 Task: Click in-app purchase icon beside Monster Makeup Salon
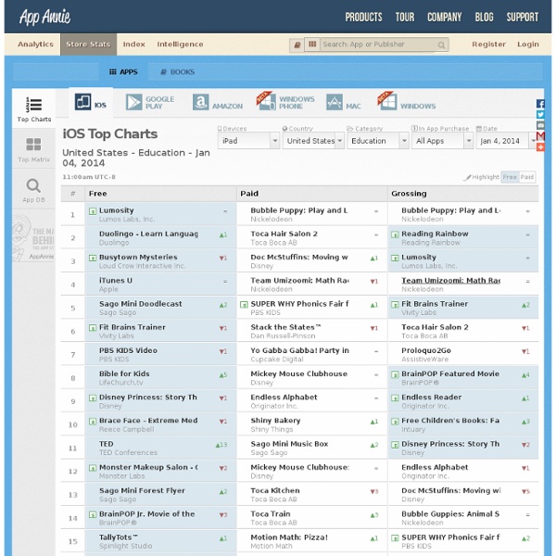click(93, 468)
